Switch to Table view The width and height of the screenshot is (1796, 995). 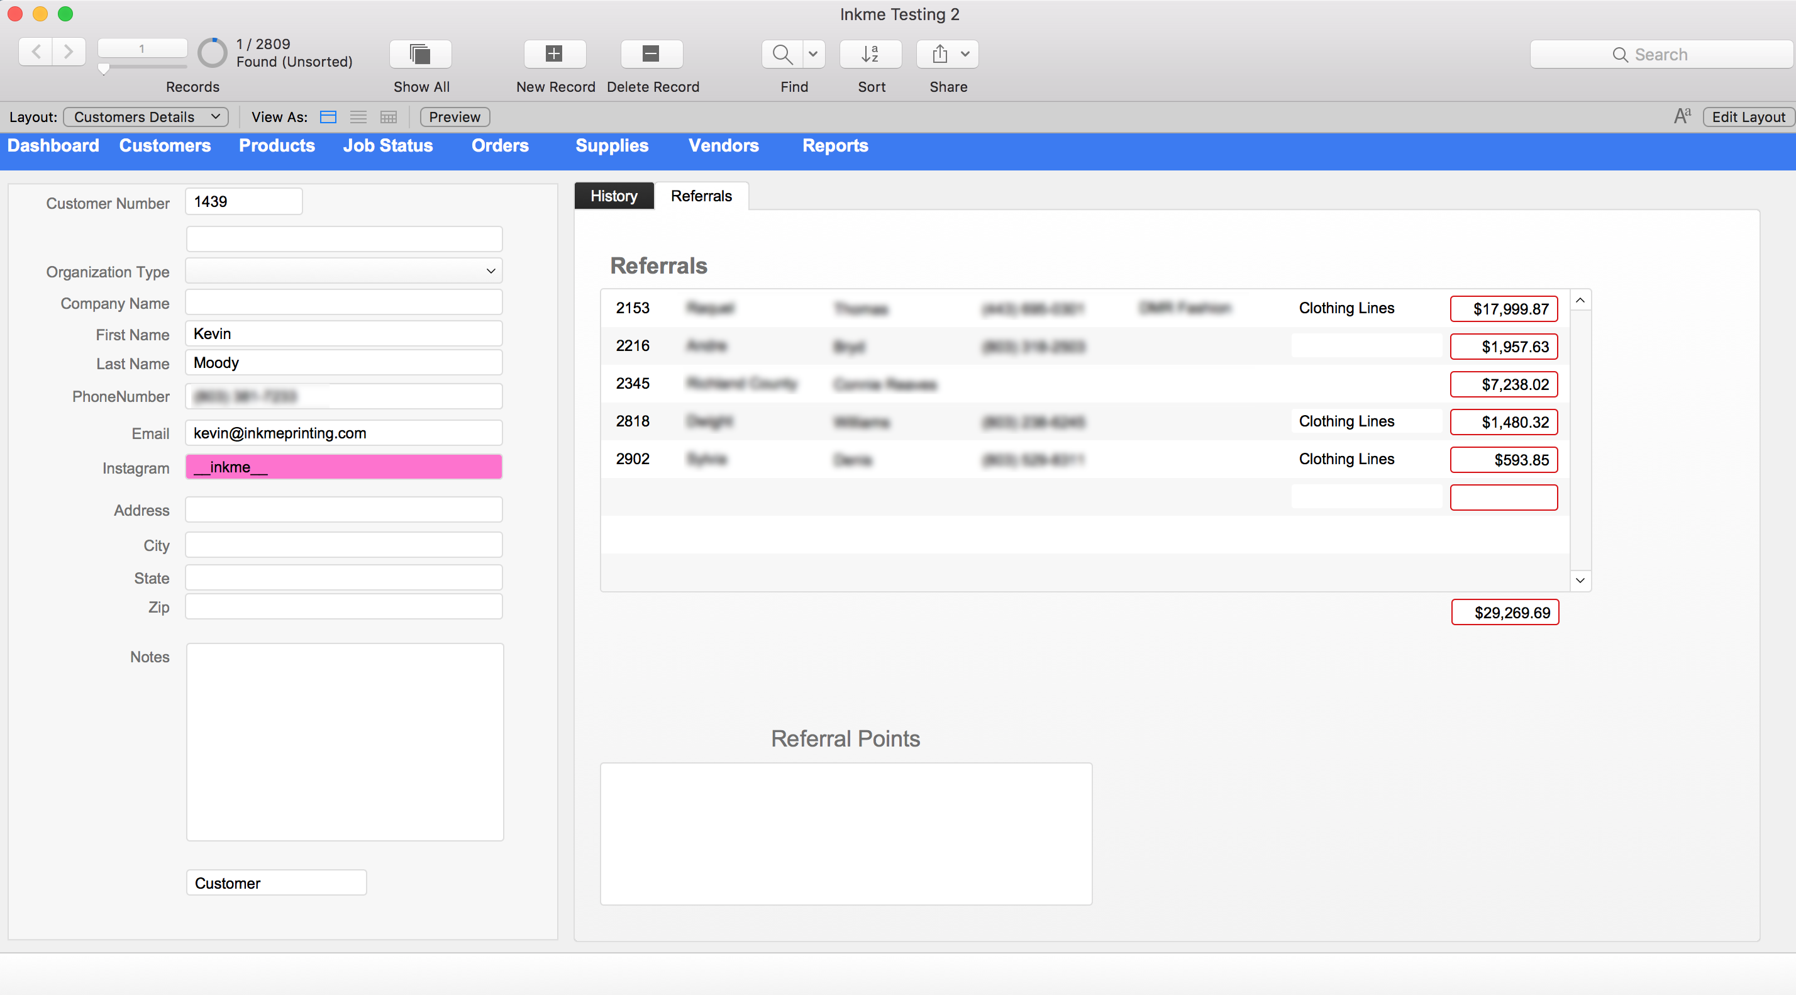tap(389, 117)
